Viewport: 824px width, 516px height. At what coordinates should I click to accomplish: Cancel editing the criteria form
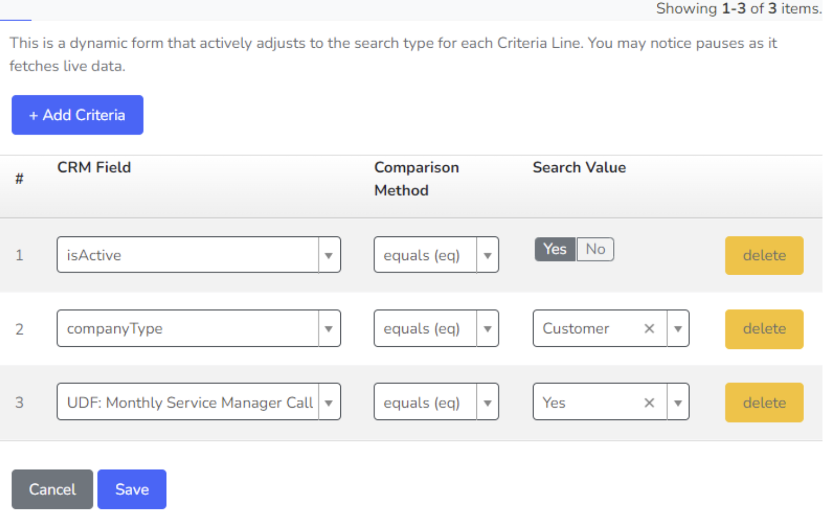click(x=52, y=489)
